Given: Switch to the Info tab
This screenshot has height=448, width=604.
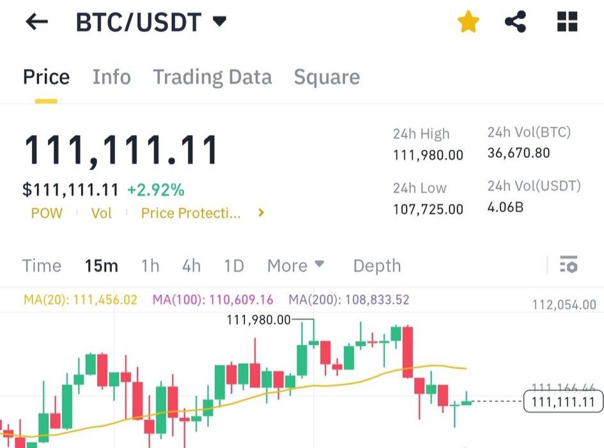Looking at the screenshot, I should pos(111,77).
